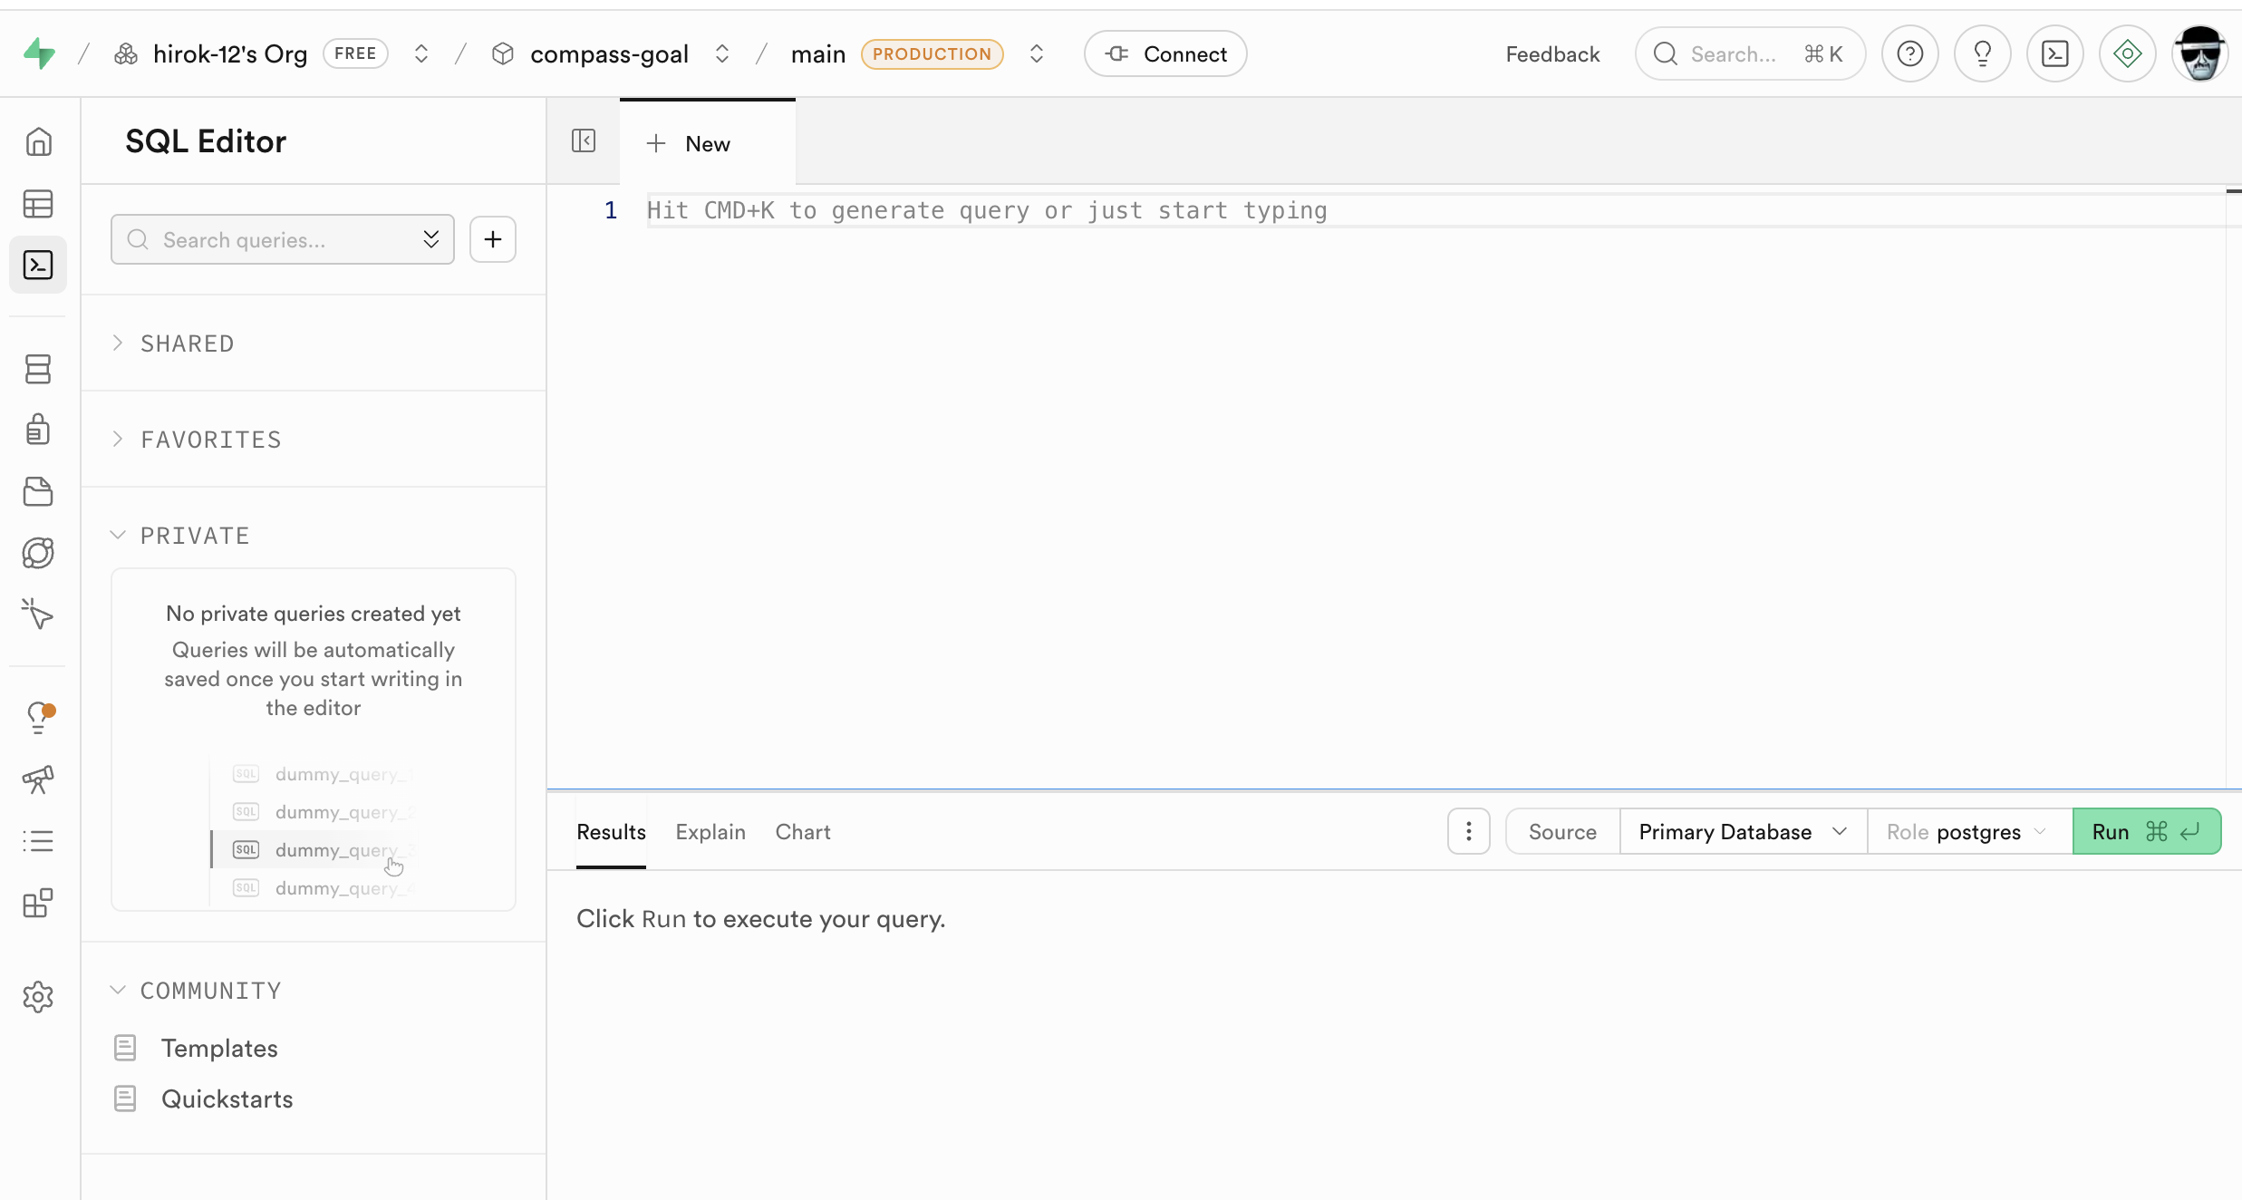This screenshot has width=2242, height=1200.
Task: Open the Authentication lock icon in the sidebar
Action: click(38, 430)
